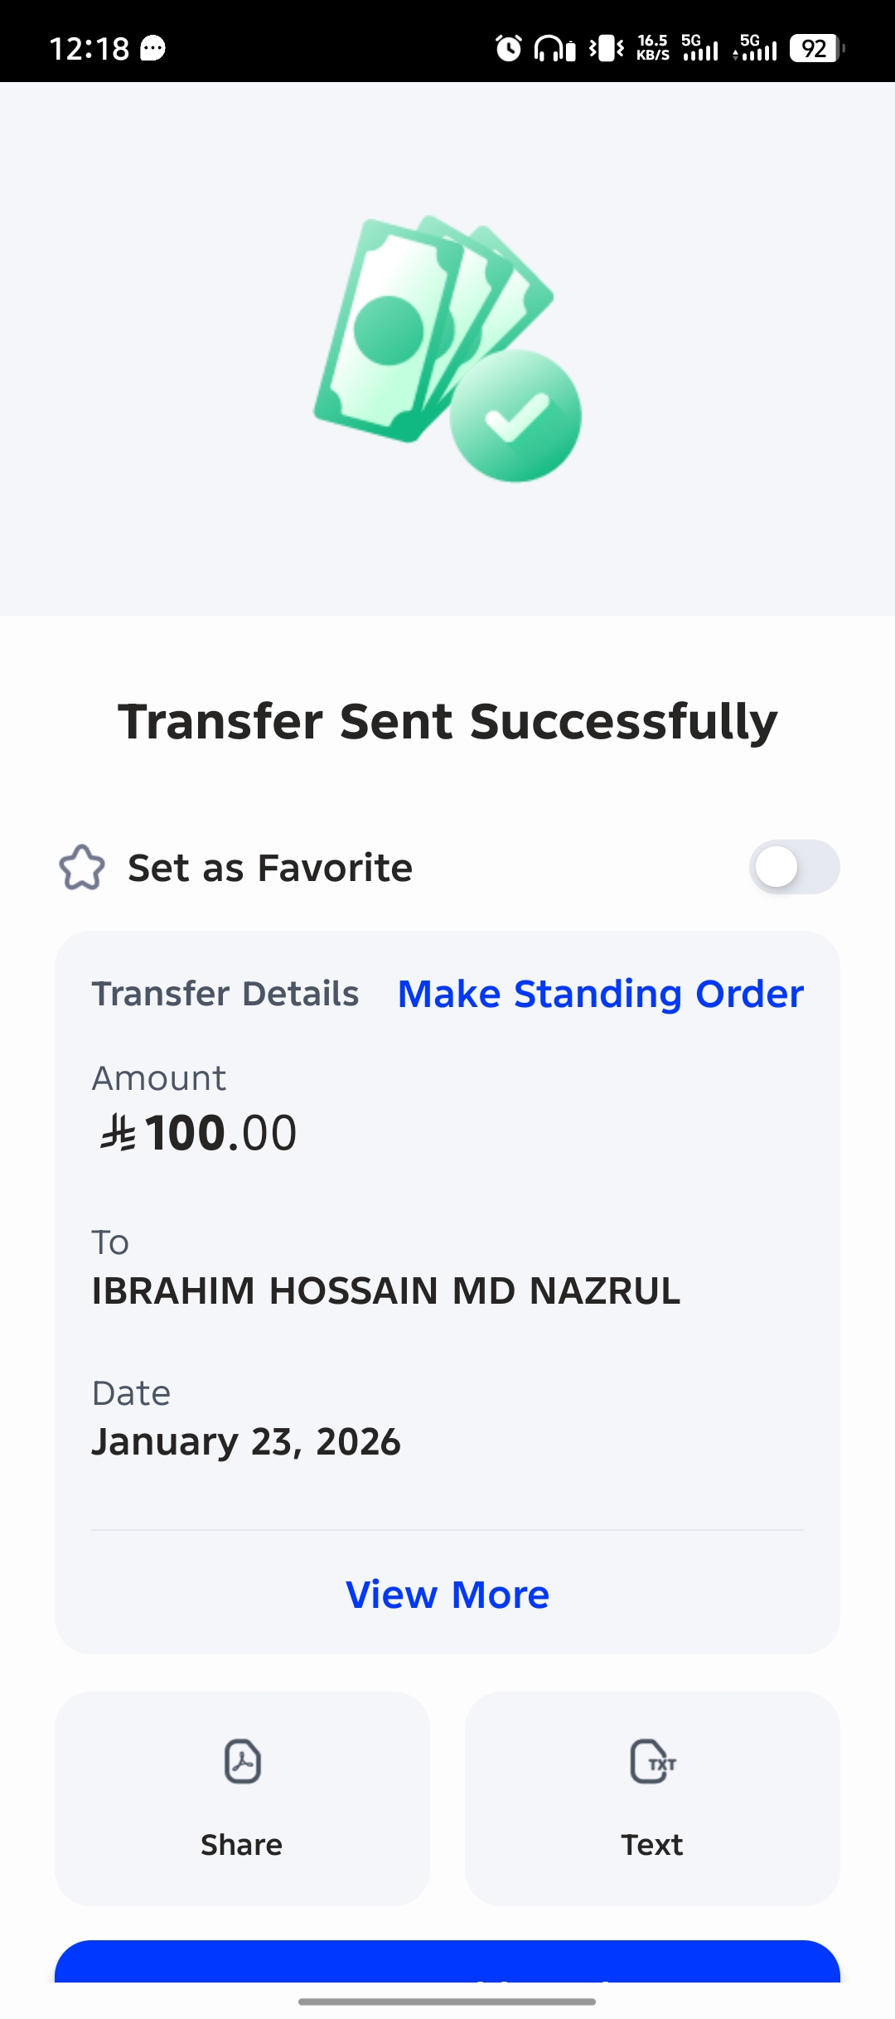Share the receipt using the PDF icon

click(x=242, y=1761)
